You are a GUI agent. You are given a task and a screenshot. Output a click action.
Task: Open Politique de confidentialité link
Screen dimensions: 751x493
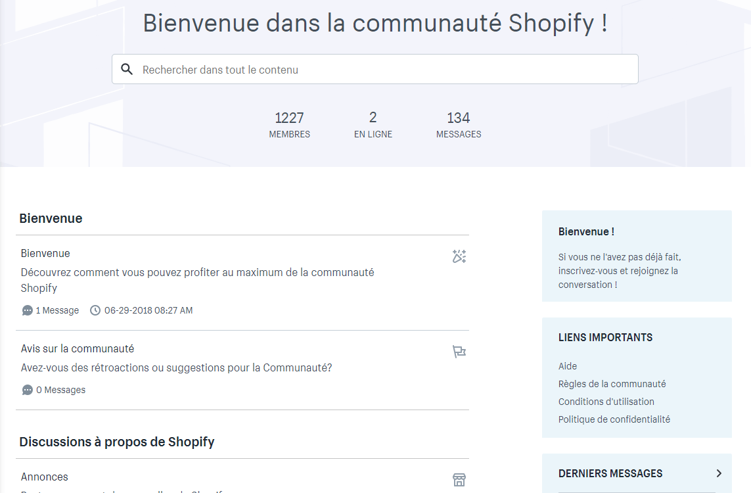(614, 419)
